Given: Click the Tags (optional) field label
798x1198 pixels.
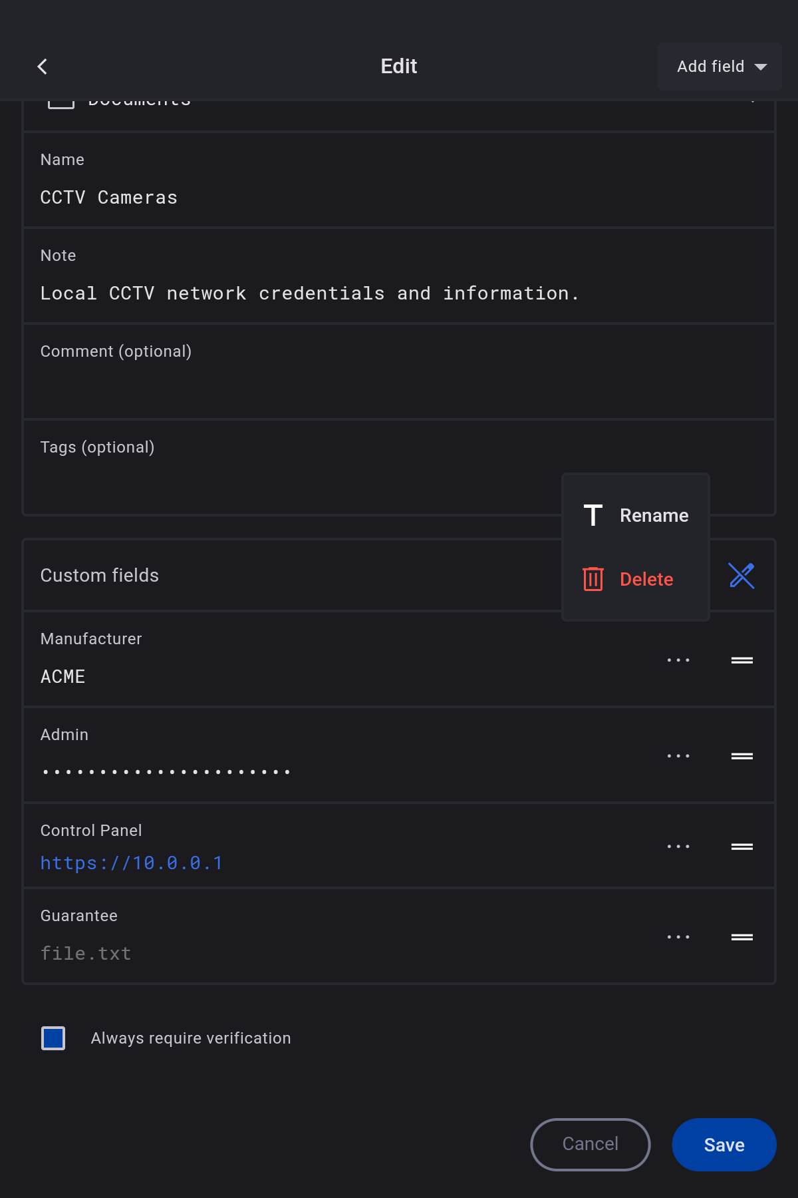Looking at the screenshot, I should point(98,447).
